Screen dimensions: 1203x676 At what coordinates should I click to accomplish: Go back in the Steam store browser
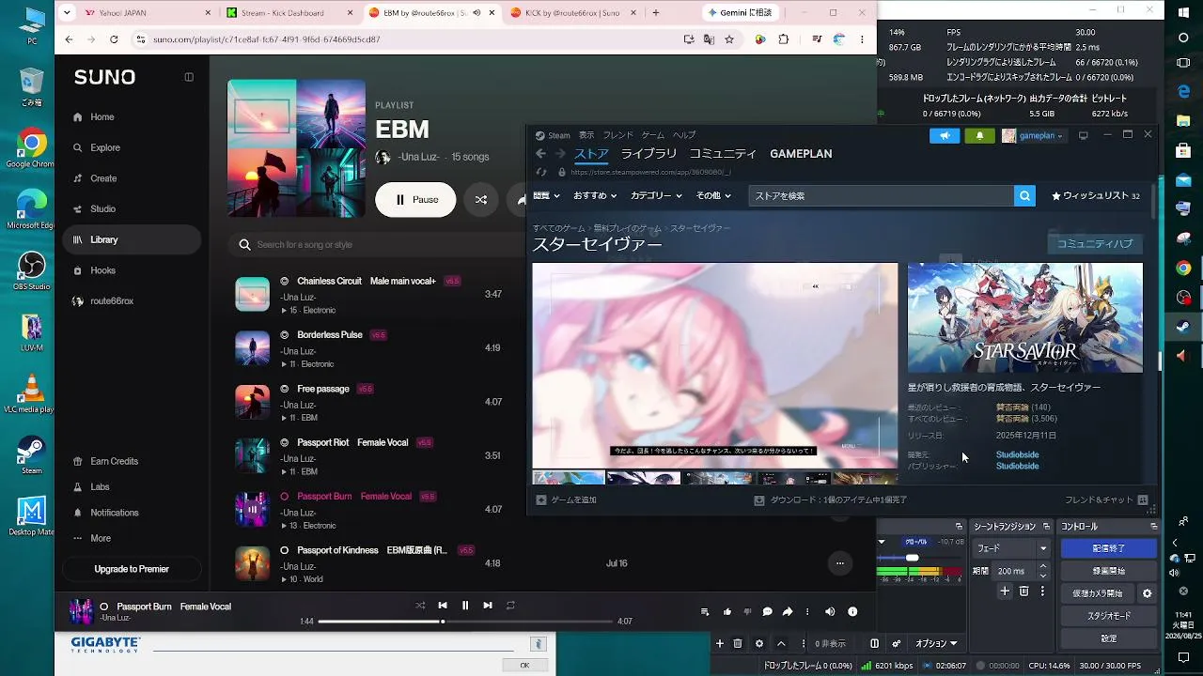click(x=540, y=154)
